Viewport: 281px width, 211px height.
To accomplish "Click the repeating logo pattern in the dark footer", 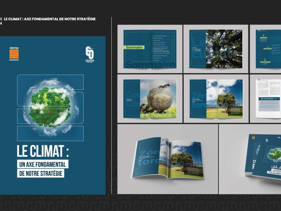I will click(140, 204).
